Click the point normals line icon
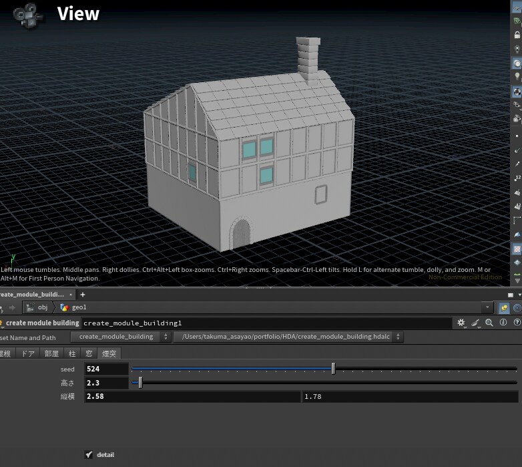 click(517, 150)
